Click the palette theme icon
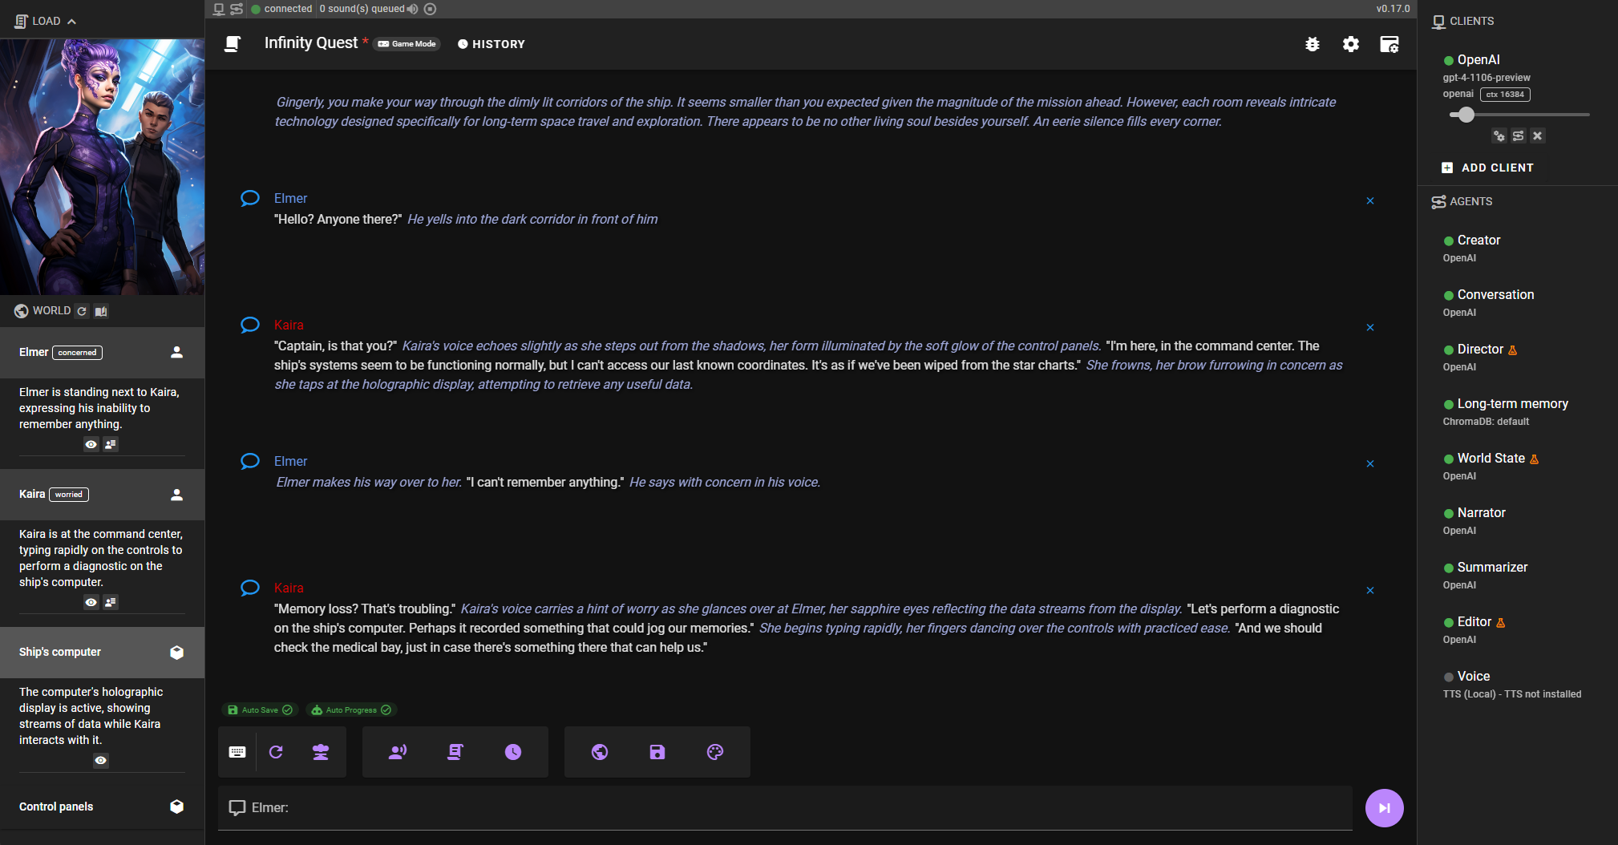 tap(714, 751)
